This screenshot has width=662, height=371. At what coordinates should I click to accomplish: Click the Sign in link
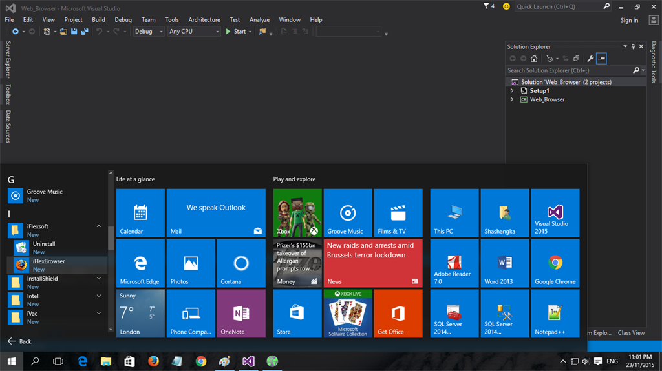coord(629,20)
